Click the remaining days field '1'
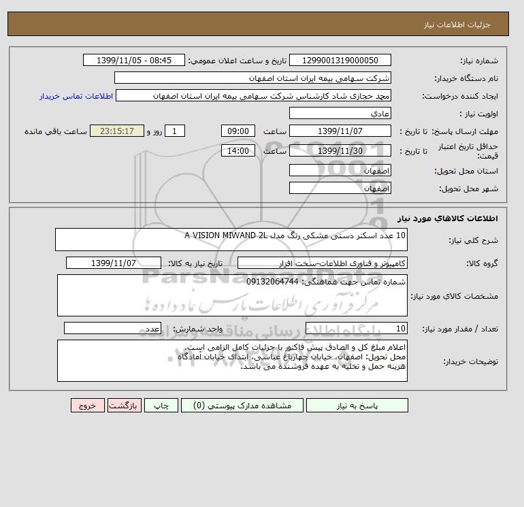The width and height of the screenshot is (524, 507). [x=174, y=131]
